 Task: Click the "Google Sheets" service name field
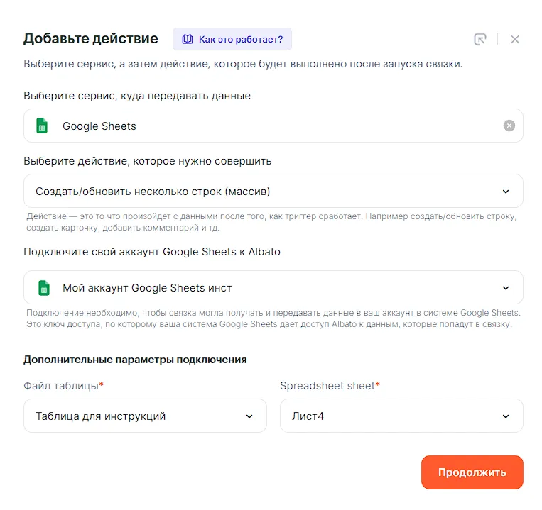point(99,126)
